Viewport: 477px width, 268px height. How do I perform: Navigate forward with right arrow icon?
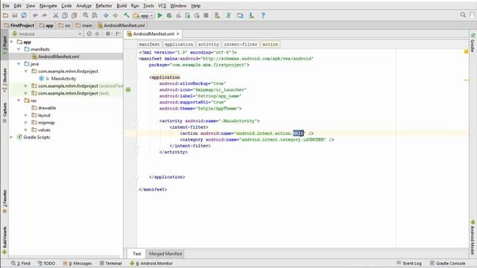click(116, 15)
